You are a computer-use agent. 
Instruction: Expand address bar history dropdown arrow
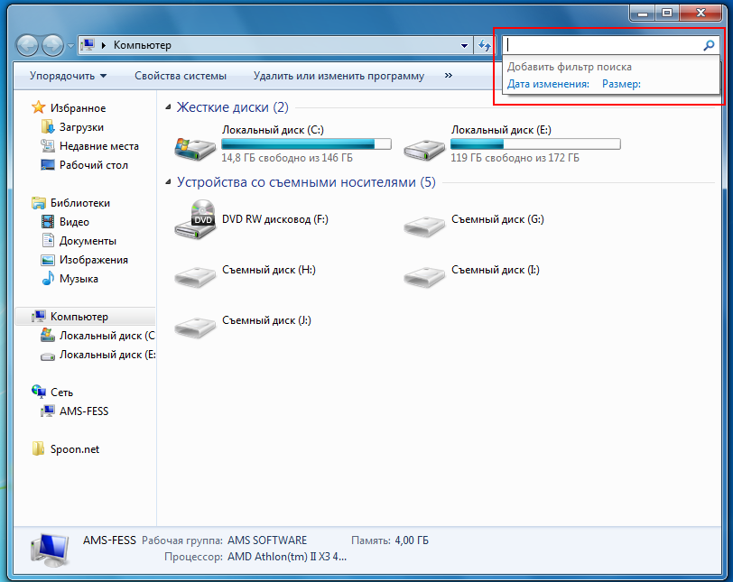pyautogui.click(x=464, y=45)
